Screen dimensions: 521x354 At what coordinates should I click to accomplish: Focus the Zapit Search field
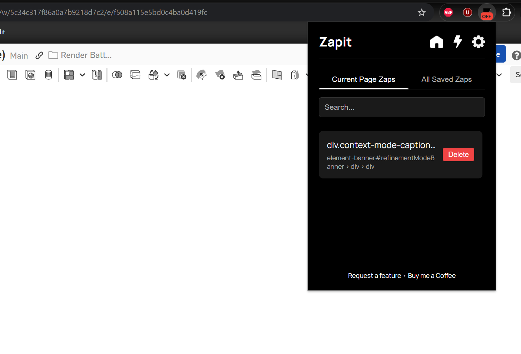point(402,107)
